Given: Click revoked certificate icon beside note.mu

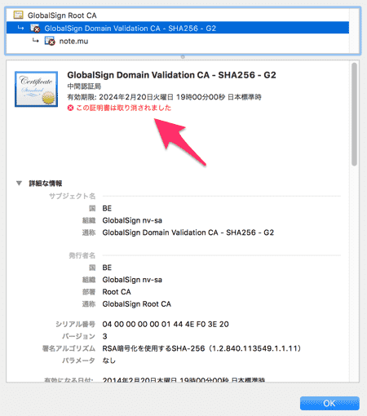Looking at the screenshot, I should coord(50,41).
